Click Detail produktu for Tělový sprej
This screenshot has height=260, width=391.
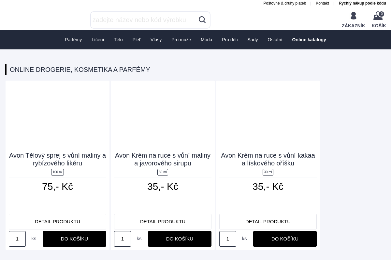(57, 222)
